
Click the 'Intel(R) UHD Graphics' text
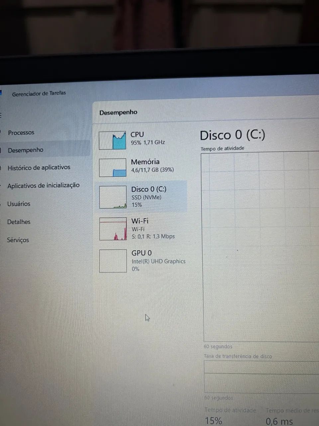(159, 262)
